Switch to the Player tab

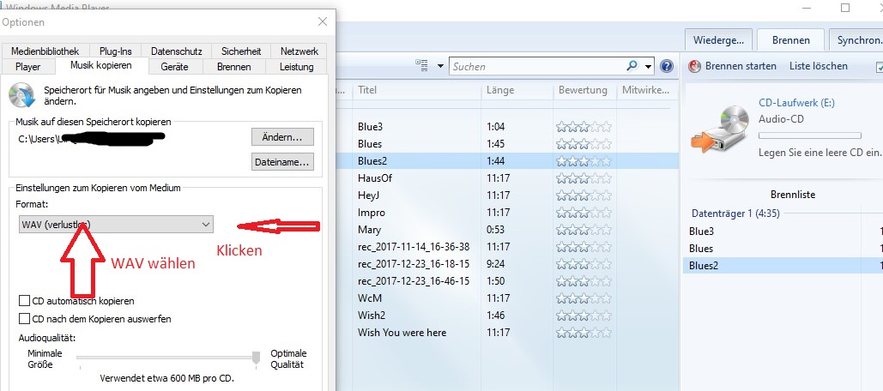(28, 66)
